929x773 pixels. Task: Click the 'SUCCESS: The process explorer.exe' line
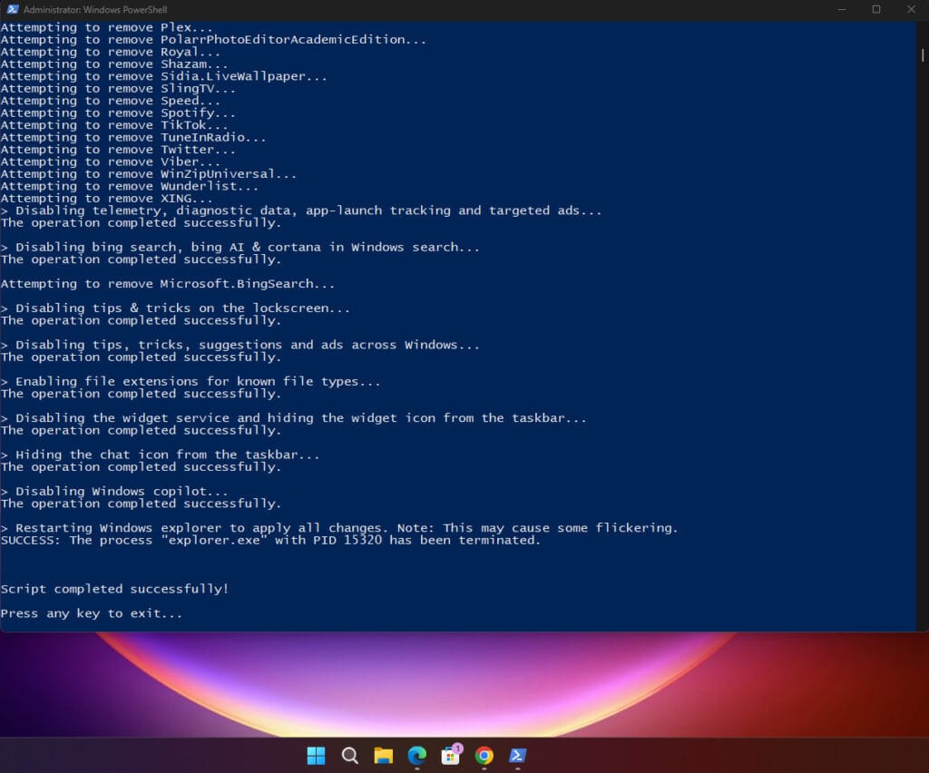pos(270,540)
